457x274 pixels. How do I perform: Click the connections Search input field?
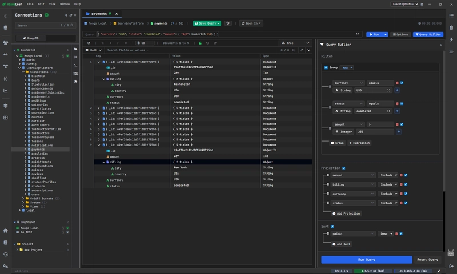(34, 26)
